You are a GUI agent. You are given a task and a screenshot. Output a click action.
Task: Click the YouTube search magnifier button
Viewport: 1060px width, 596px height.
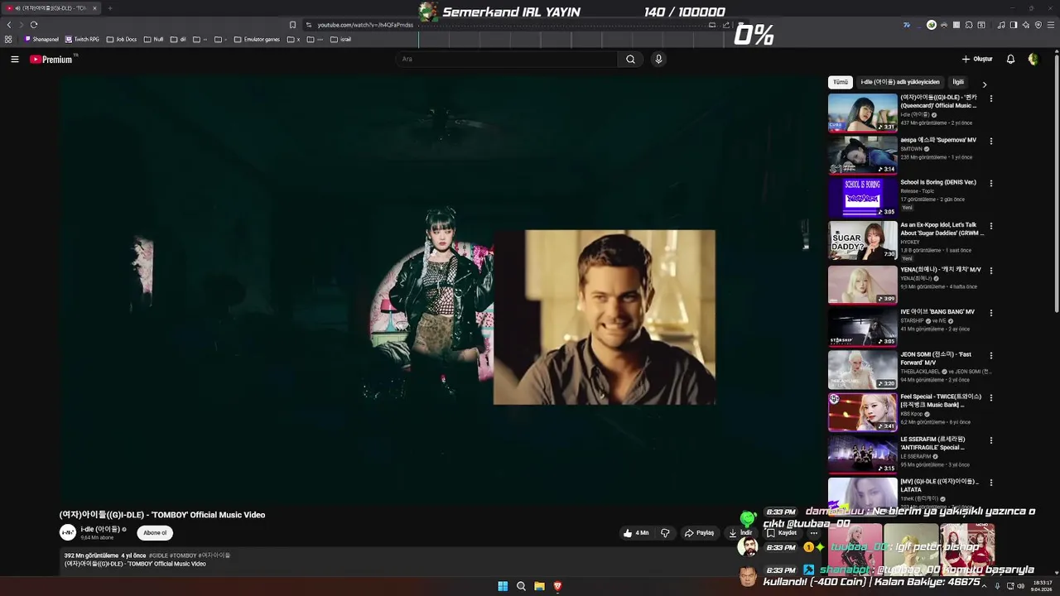click(x=630, y=60)
